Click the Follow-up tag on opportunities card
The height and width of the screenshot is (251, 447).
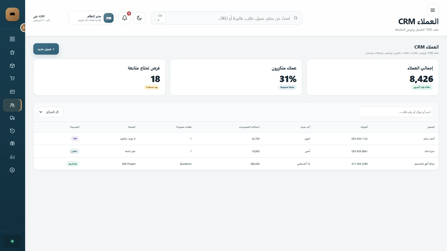click(152, 87)
